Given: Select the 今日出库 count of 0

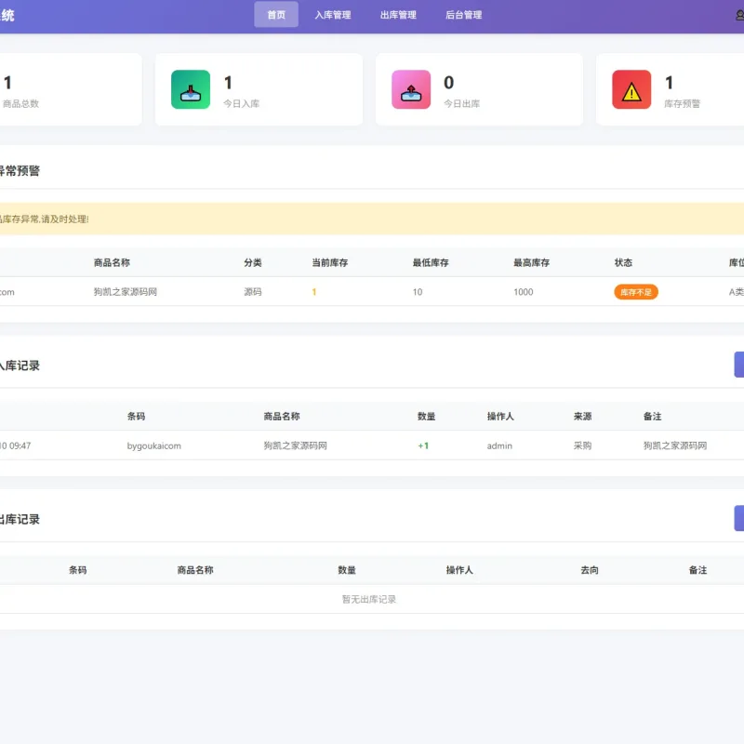Looking at the screenshot, I should point(449,83).
